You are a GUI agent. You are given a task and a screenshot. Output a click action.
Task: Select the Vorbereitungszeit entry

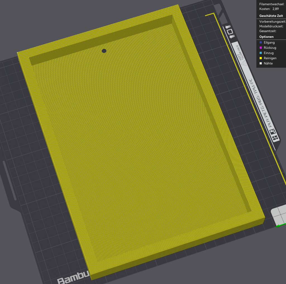coord(273,22)
